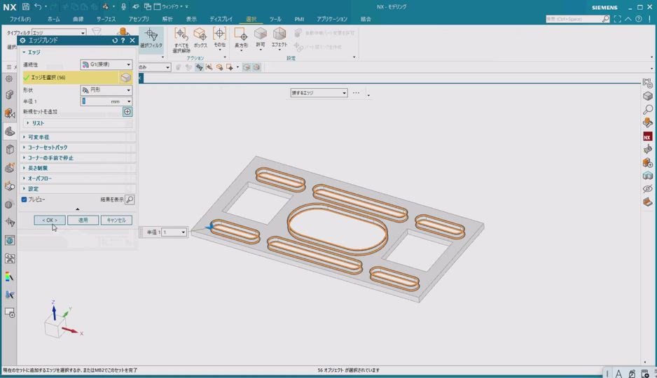Toggle the プレビュー preview checkbox
Viewport: 657px width, 378px height.
(25, 199)
